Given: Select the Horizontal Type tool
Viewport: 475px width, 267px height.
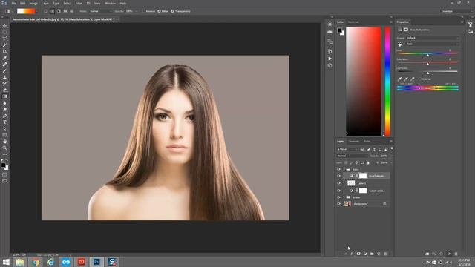Looking at the screenshot, I should point(4,122).
